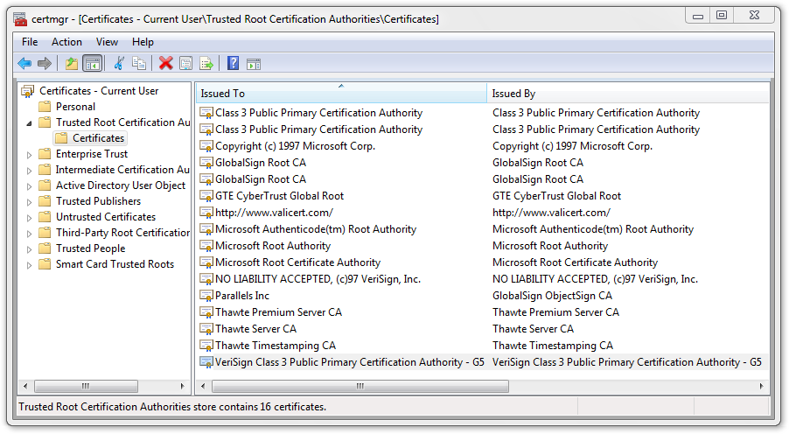Expand the Intermediate Certification Authorities node
Viewport: 789px width, 434px height.
tap(29, 171)
